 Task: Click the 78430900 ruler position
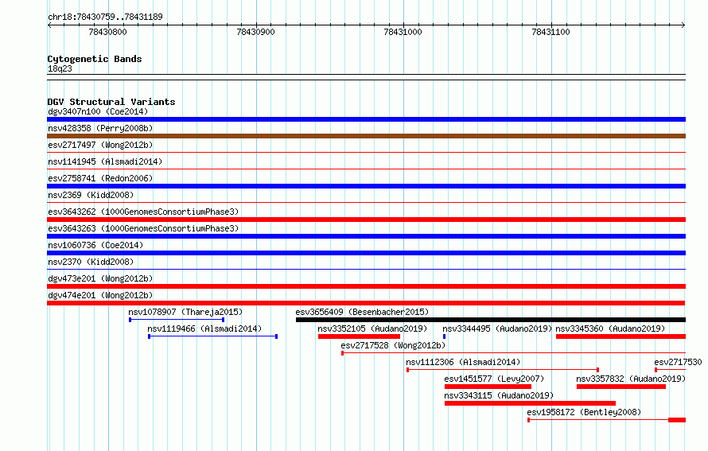[255, 32]
